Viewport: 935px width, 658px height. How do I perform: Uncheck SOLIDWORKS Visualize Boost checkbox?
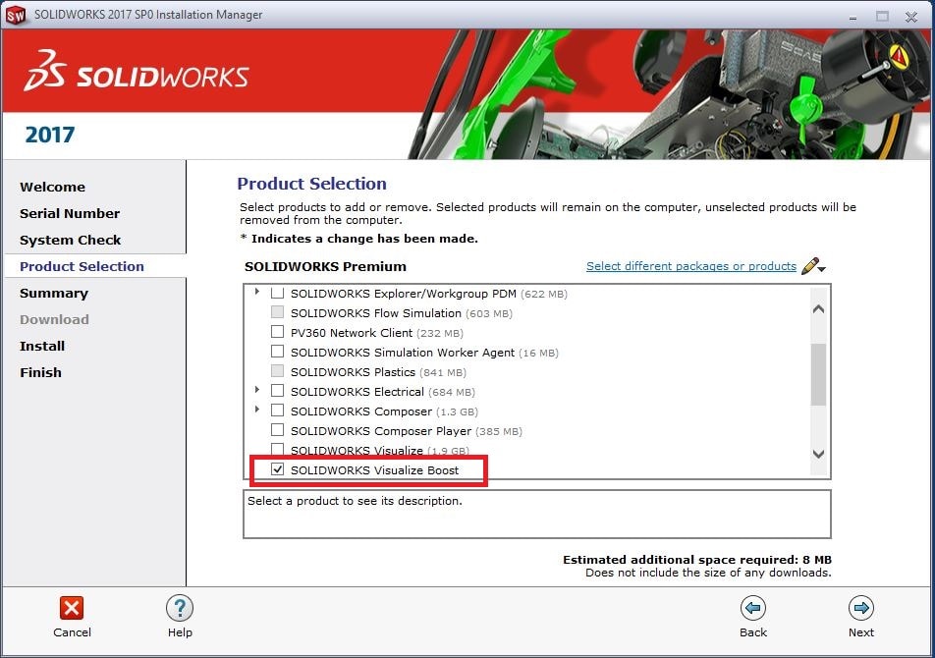[x=277, y=469]
